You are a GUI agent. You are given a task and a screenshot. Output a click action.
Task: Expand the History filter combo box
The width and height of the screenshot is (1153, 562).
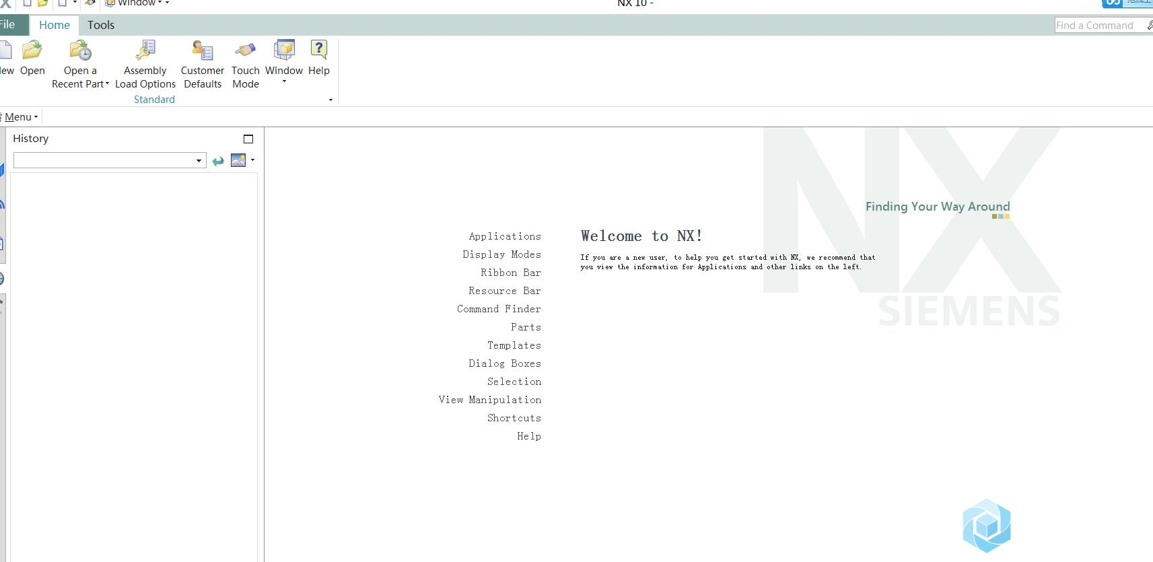pyautogui.click(x=199, y=160)
